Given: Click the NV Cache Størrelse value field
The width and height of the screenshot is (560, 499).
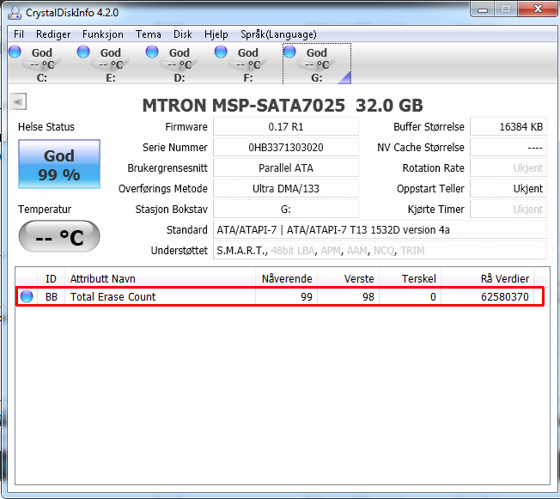Looking at the screenshot, I should click(508, 148).
